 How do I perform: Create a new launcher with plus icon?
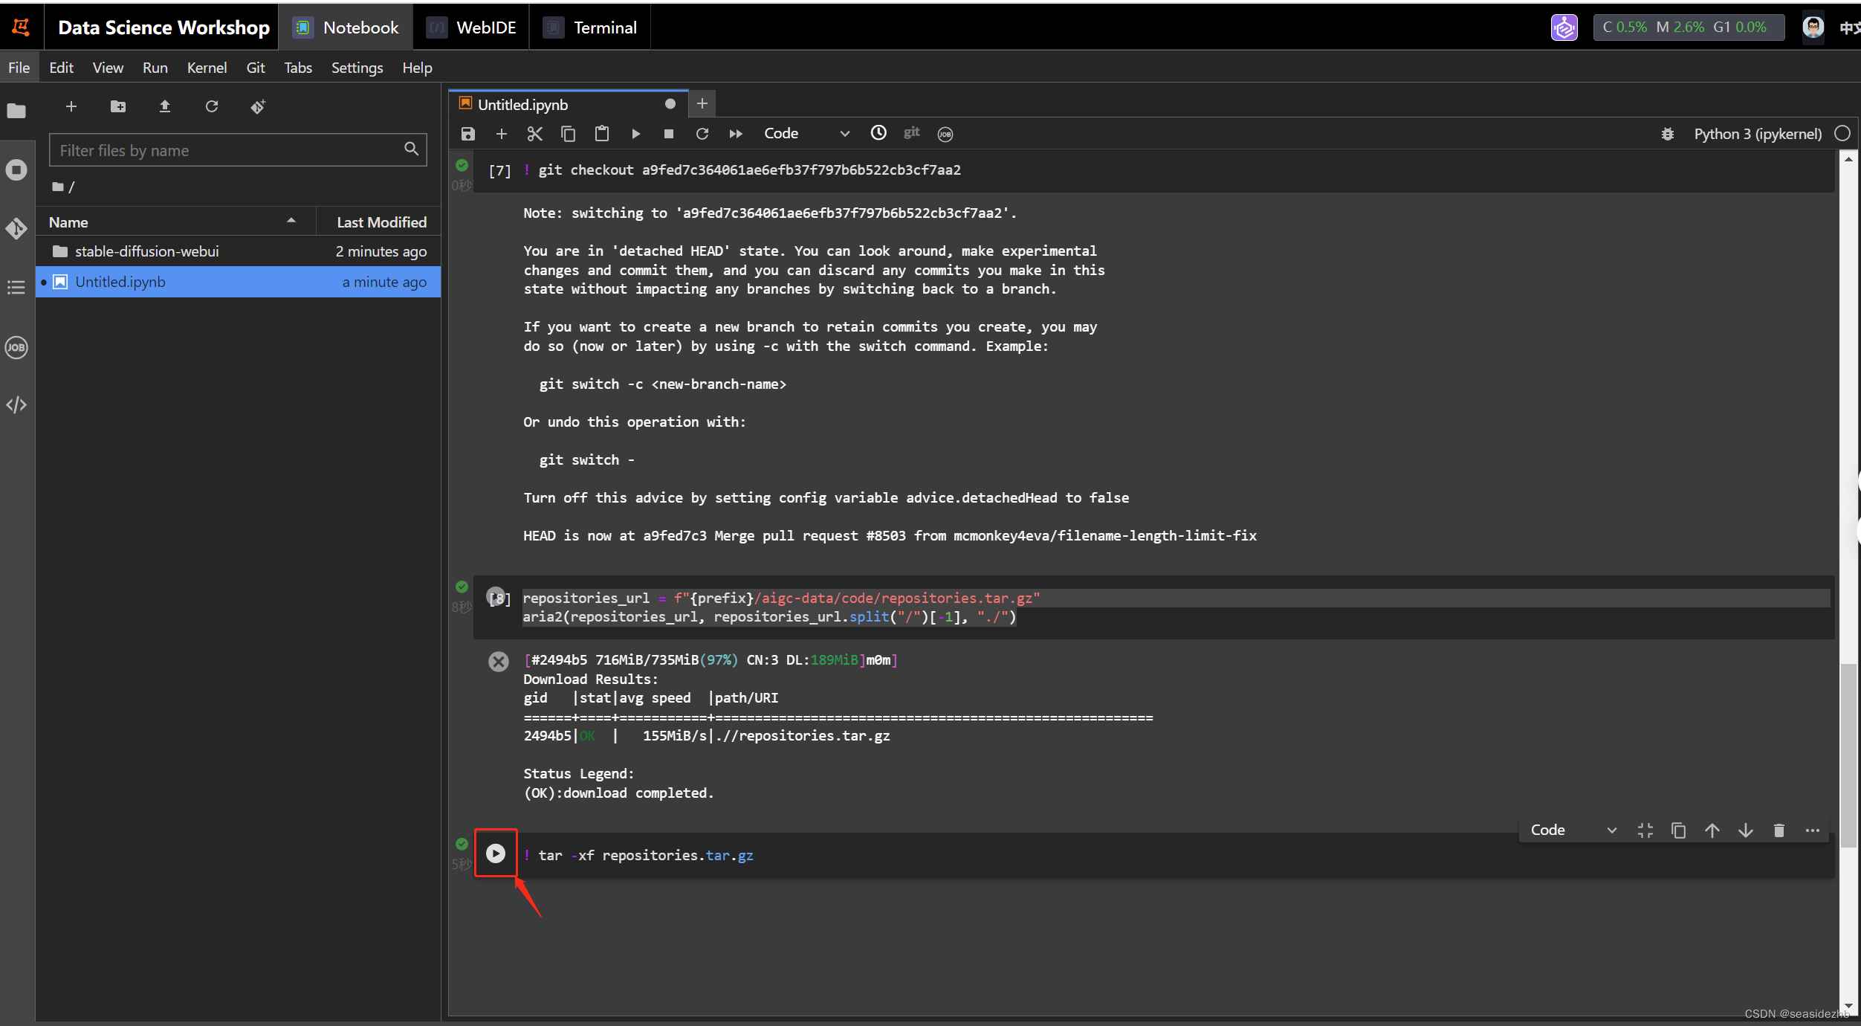pyautogui.click(x=71, y=106)
